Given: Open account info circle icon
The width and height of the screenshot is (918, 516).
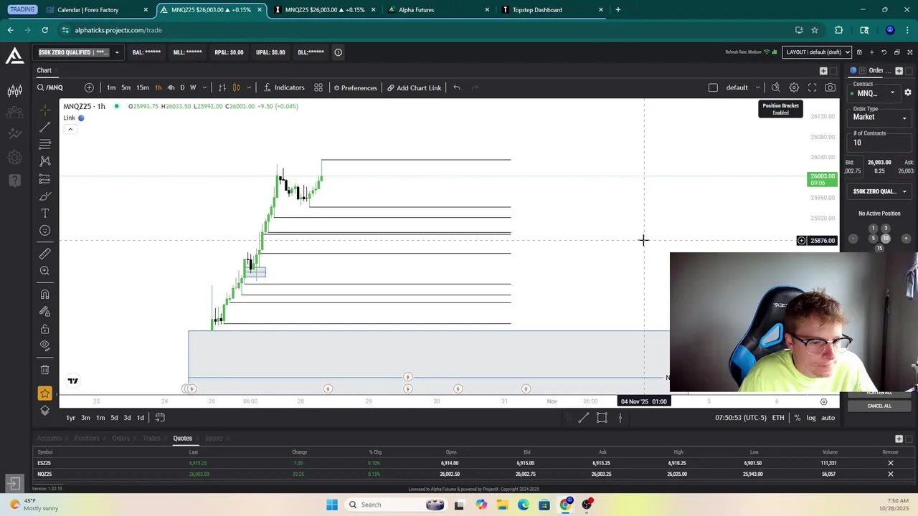Looking at the screenshot, I should (338, 52).
